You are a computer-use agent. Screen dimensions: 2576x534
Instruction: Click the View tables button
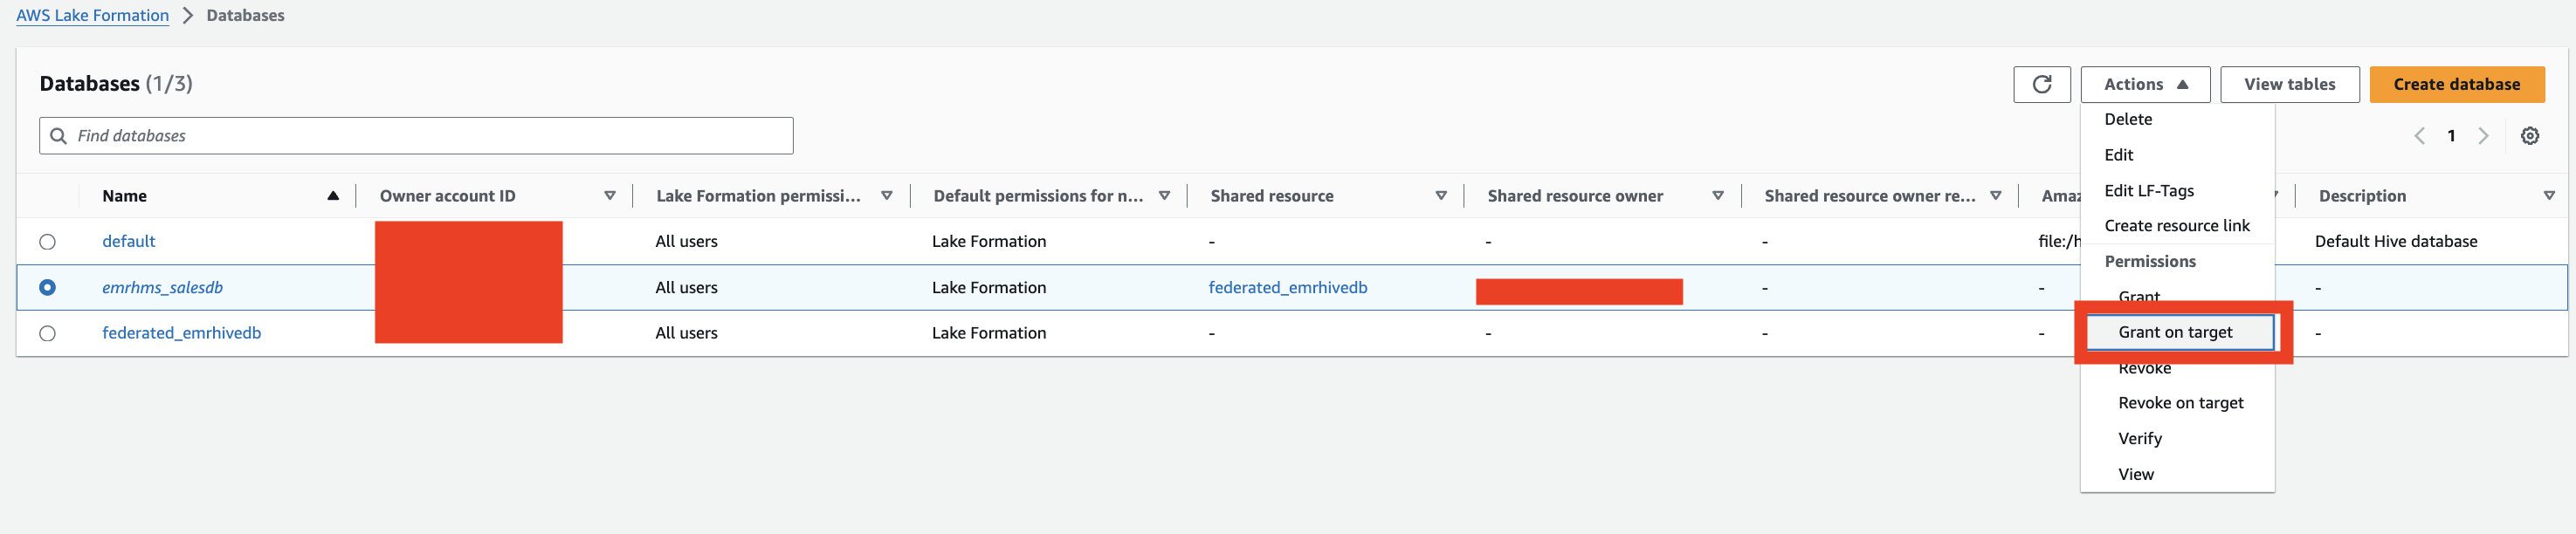coord(2289,85)
